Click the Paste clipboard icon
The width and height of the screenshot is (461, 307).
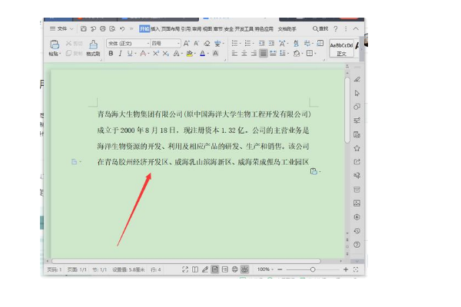(x=55, y=45)
